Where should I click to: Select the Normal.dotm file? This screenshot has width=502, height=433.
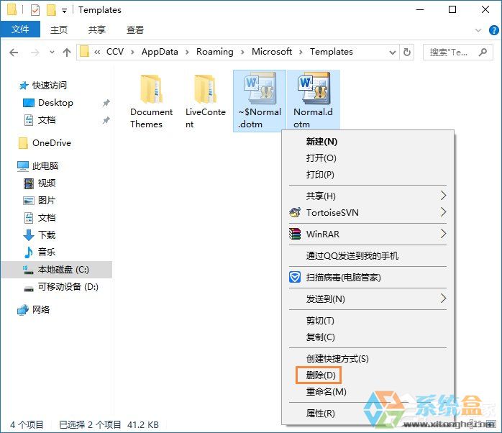pos(314,101)
